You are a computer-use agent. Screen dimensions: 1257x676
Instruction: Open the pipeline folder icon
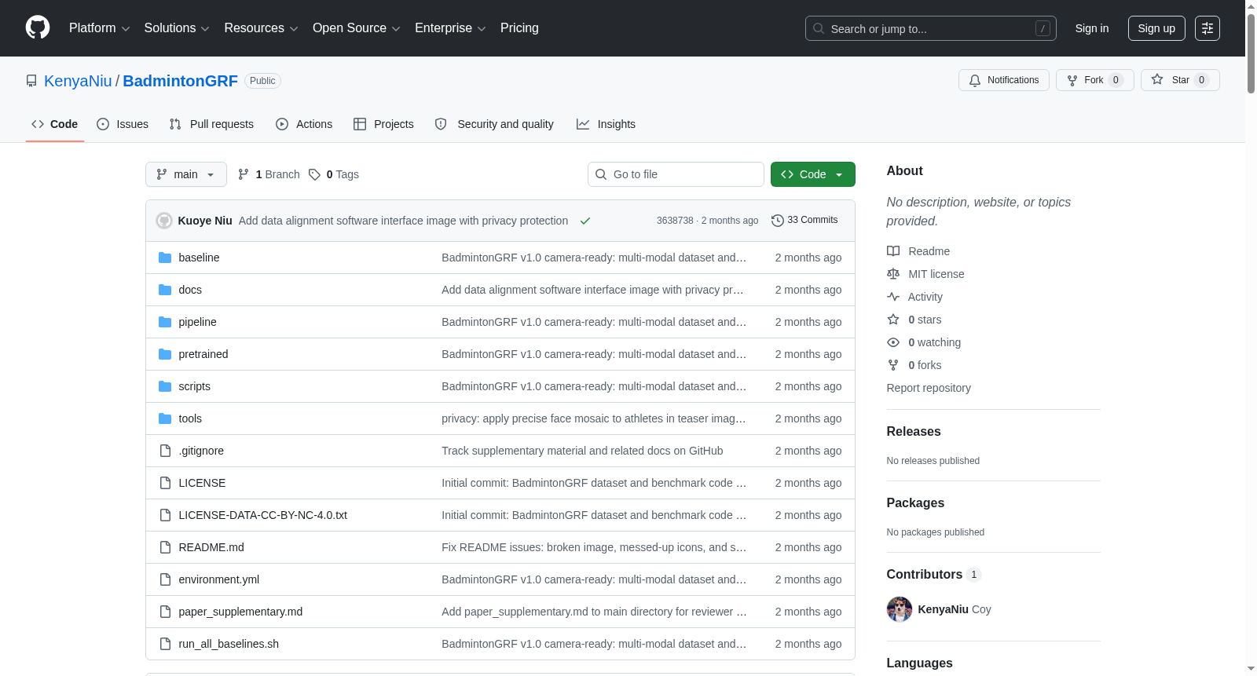(x=165, y=322)
